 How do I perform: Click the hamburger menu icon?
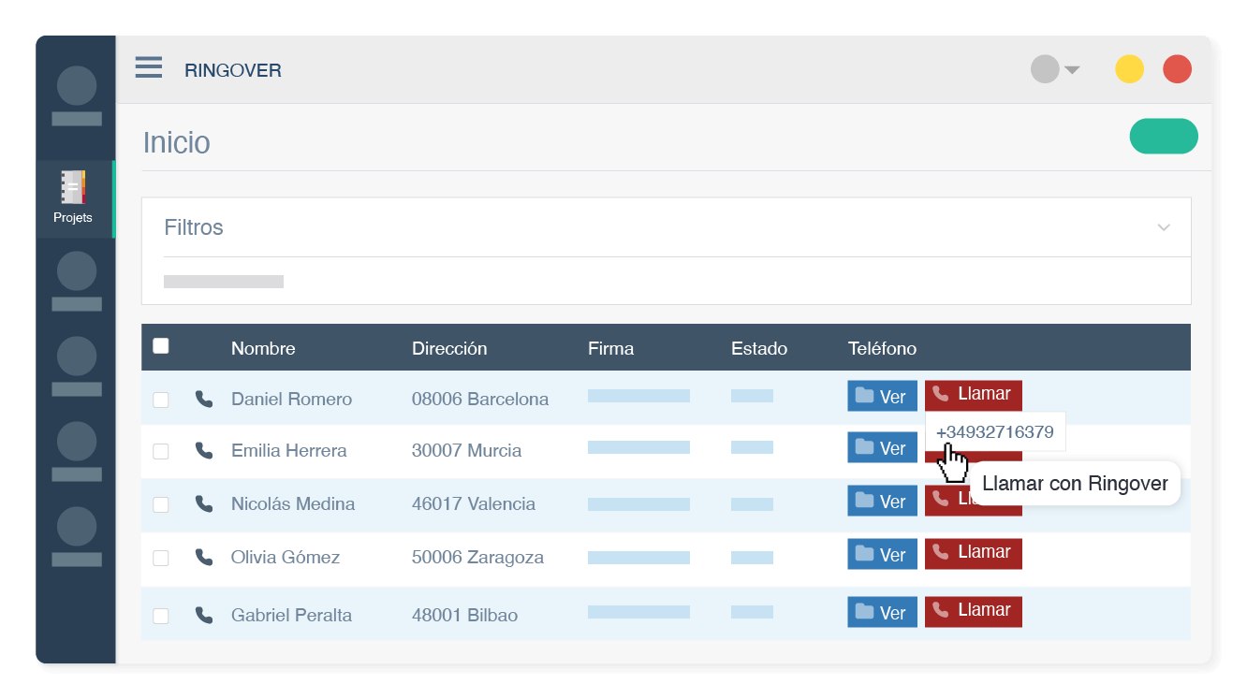pos(148,67)
